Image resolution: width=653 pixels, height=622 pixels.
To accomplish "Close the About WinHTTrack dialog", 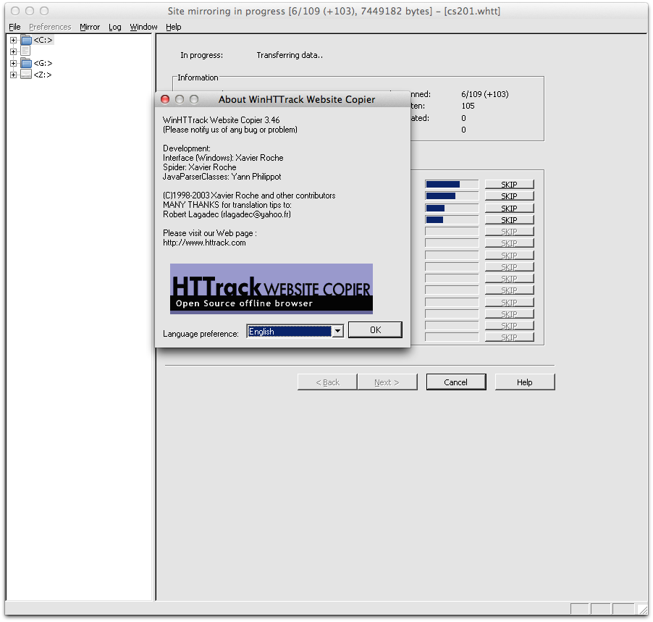I will [x=165, y=99].
